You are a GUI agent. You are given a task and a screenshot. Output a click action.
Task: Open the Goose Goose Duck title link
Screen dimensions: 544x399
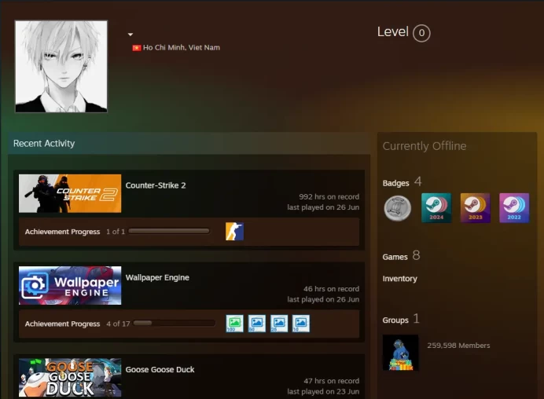click(x=160, y=369)
